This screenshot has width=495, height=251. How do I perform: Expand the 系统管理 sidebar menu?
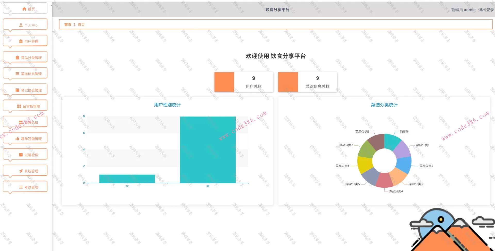(x=25, y=171)
